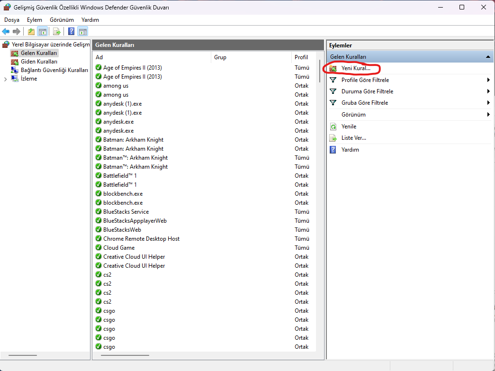Click the green check icon of BlueStacksWeb
This screenshot has height=371, width=495.
coord(98,229)
